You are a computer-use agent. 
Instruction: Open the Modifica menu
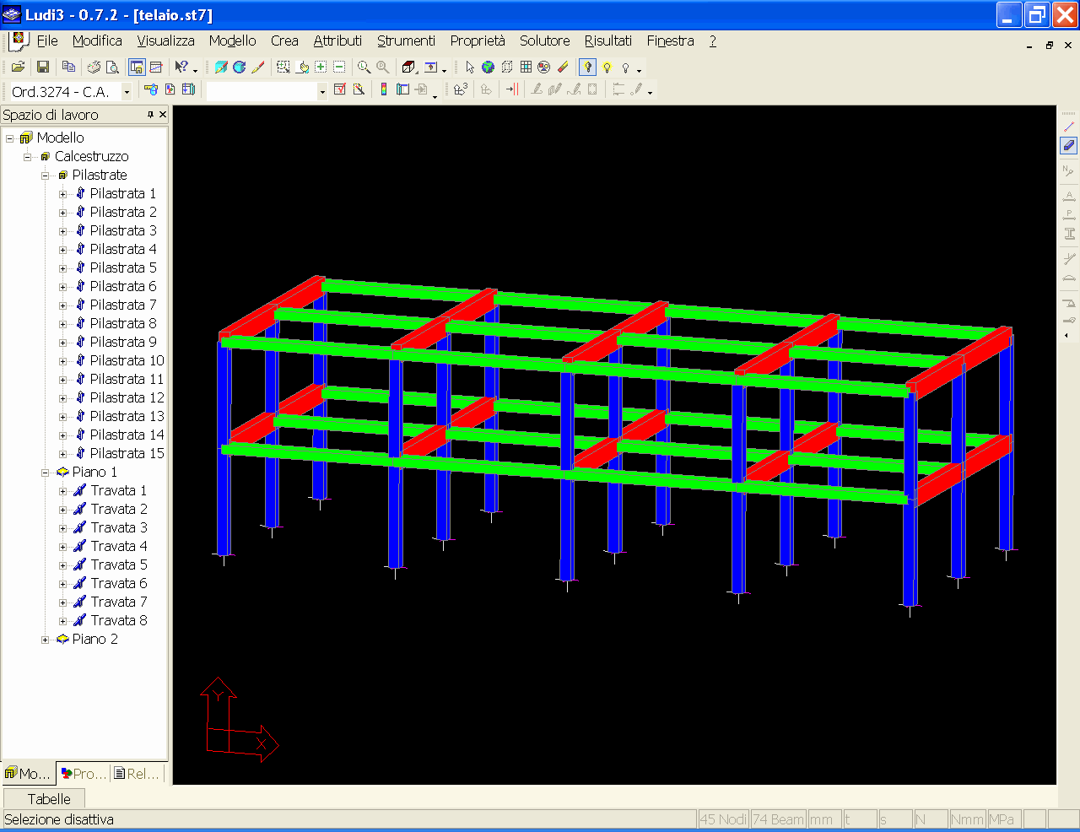point(97,41)
